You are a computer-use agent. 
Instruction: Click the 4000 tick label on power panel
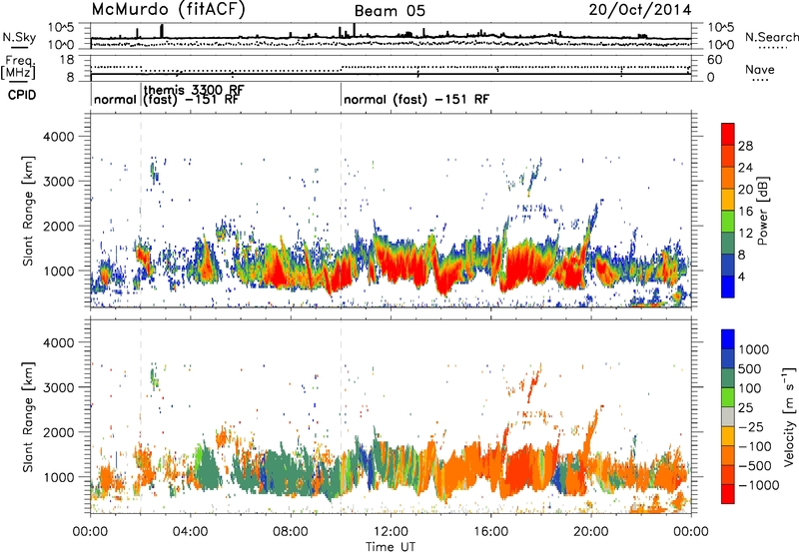58,137
